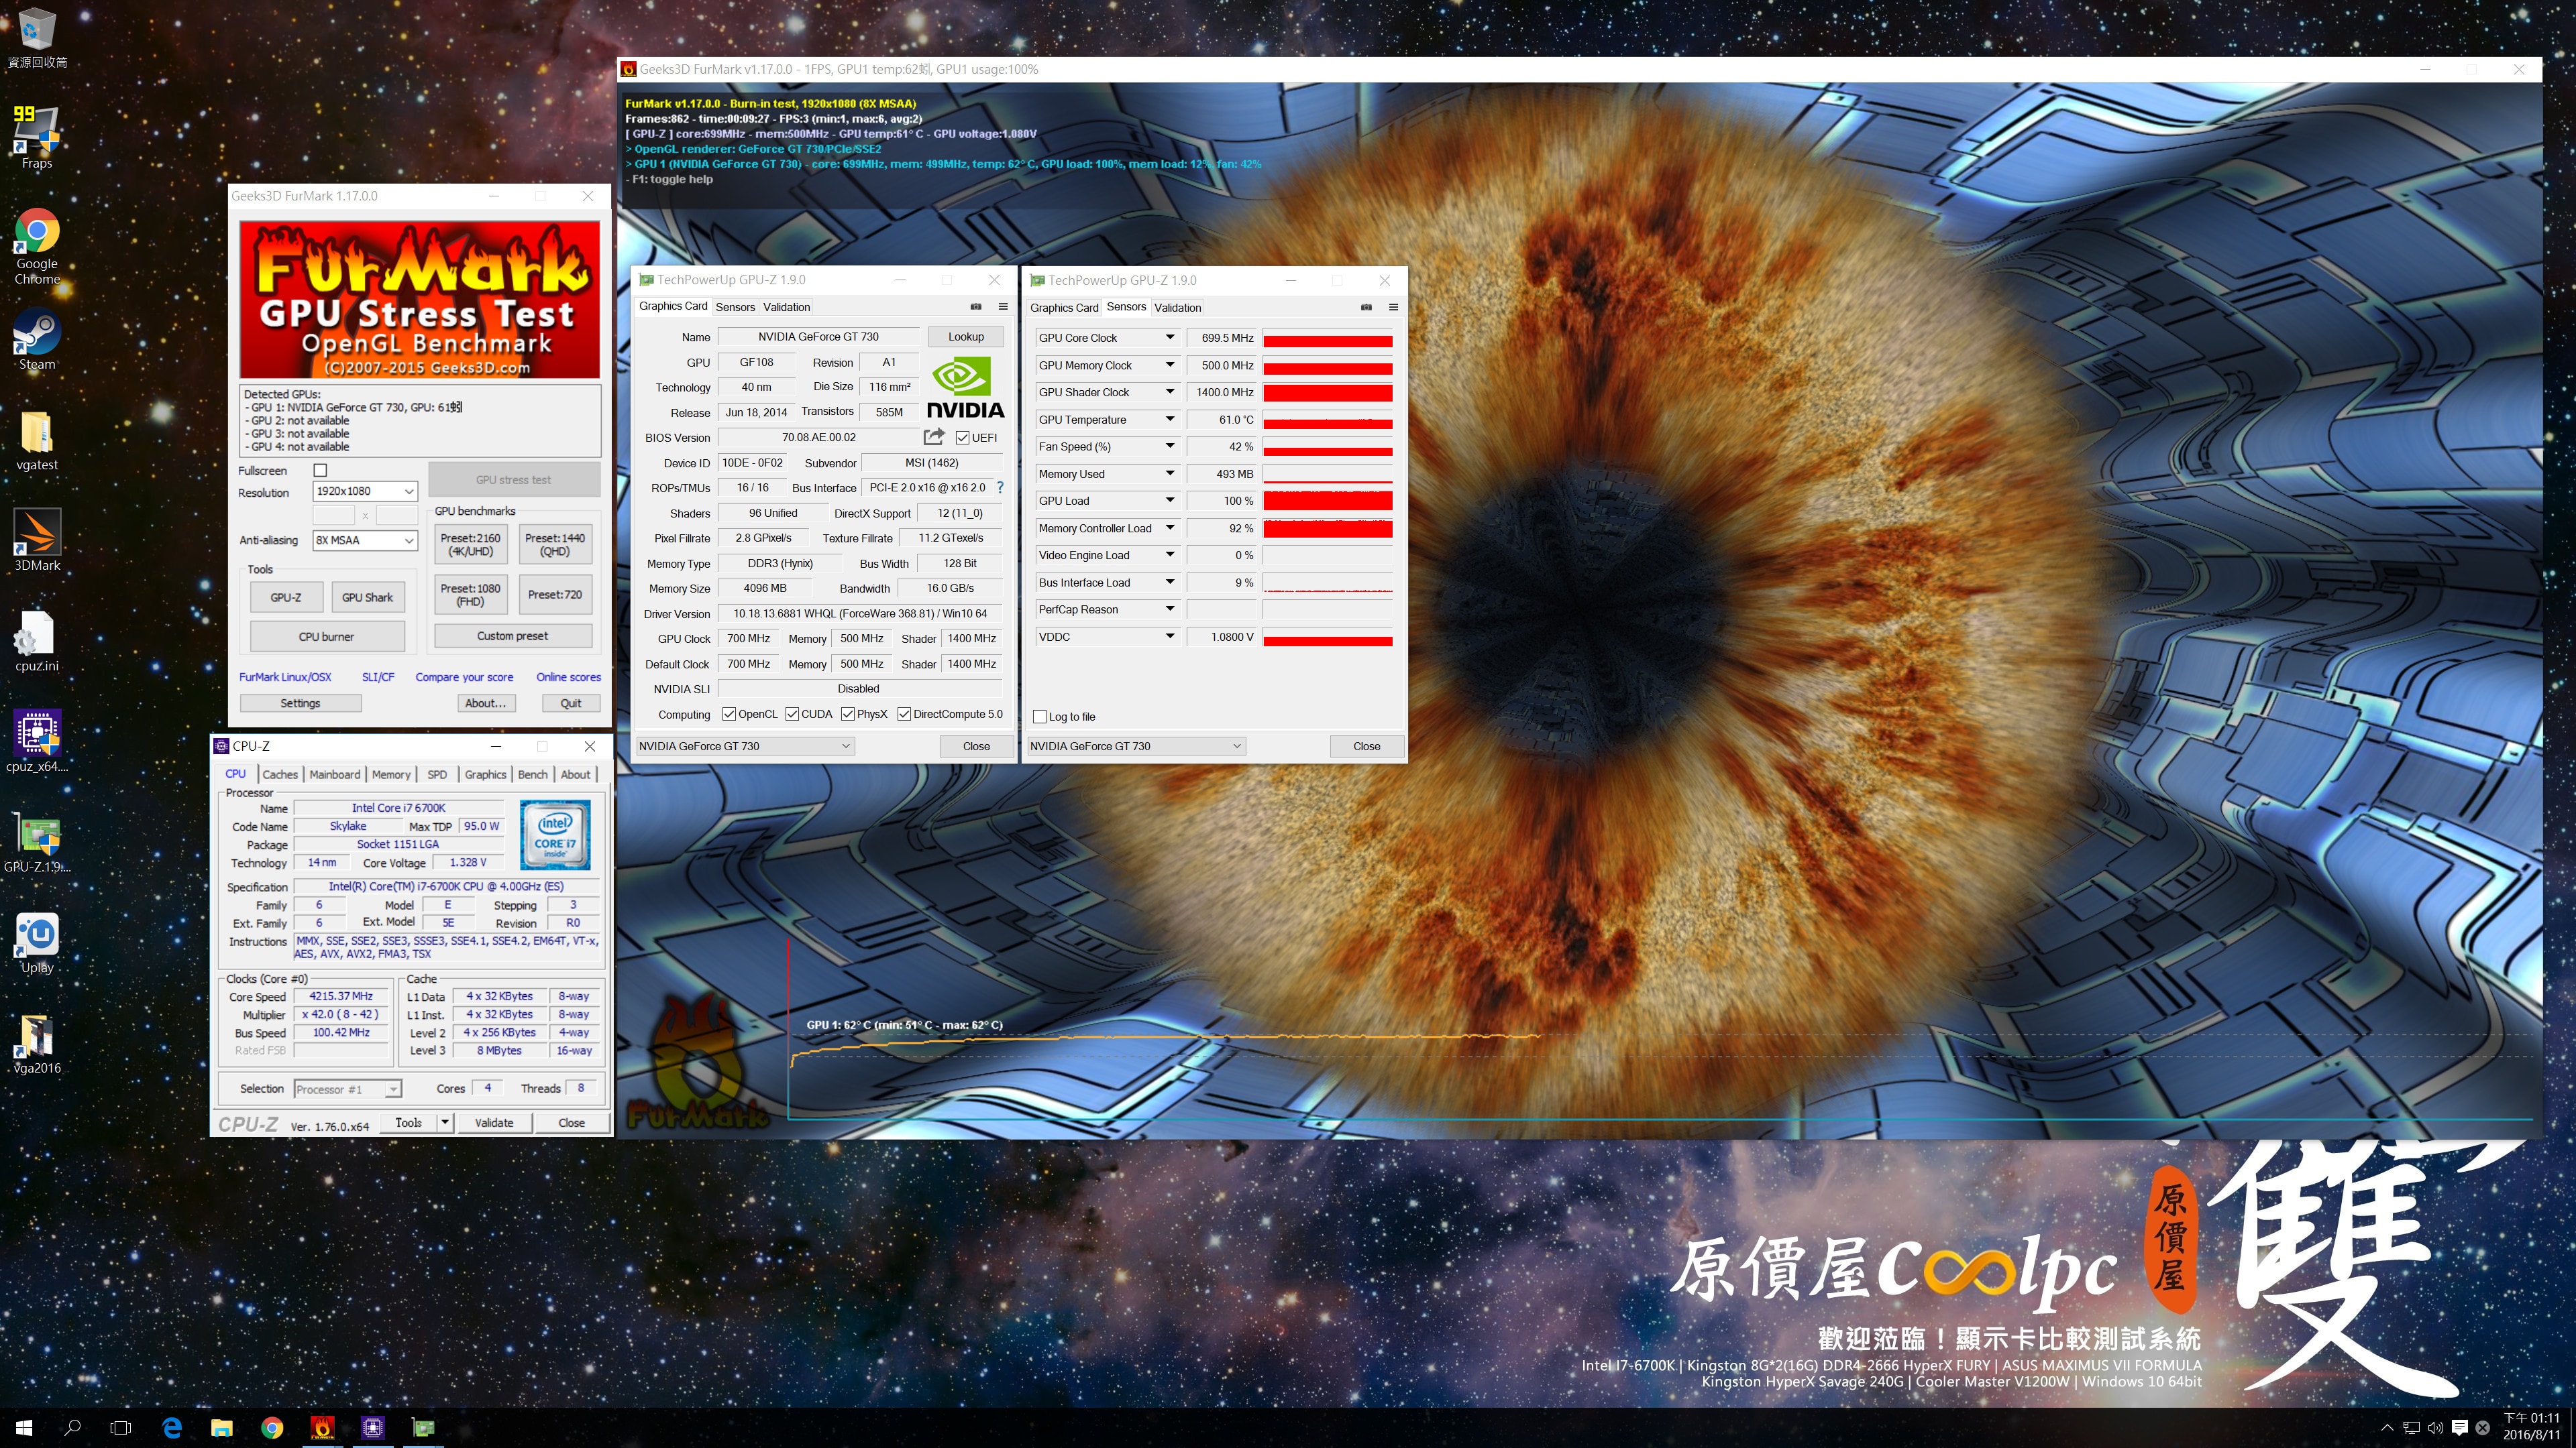2576x1448 pixels.
Task: Open the Windows Start menu
Action: pyautogui.click(x=24, y=1428)
